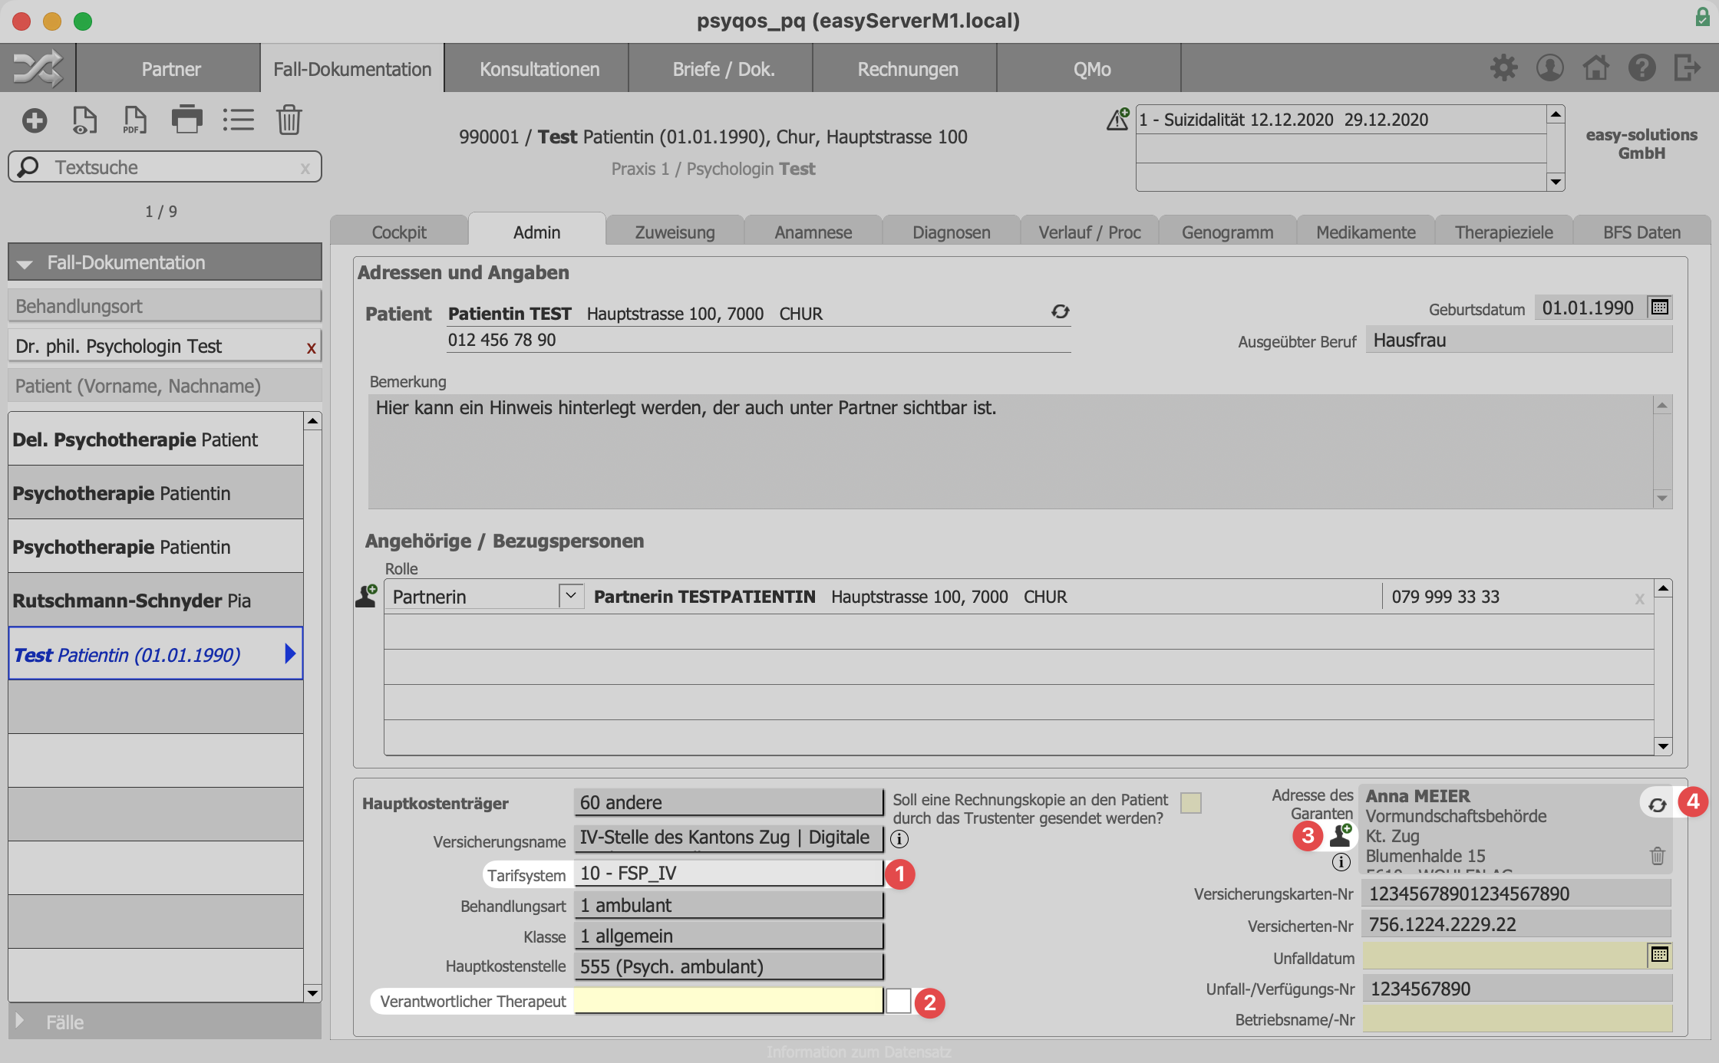Viewport: 1719px width, 1063px height.
Task: Open the Hauptkostenträger dropdown
Action: pos(728,802)
